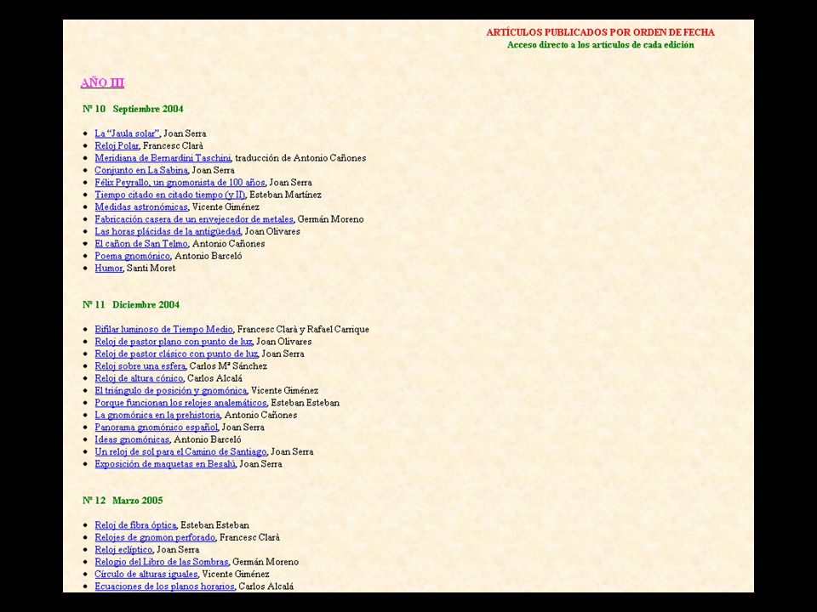817x612 pixels.
Task: Open Meridiana de Bernardini Taschini link
Action: pos(163,158)
